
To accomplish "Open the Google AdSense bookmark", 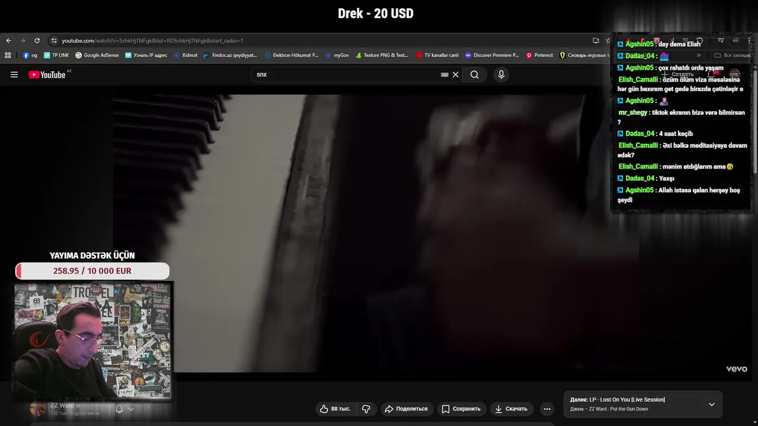I will (x=97, y=55).
